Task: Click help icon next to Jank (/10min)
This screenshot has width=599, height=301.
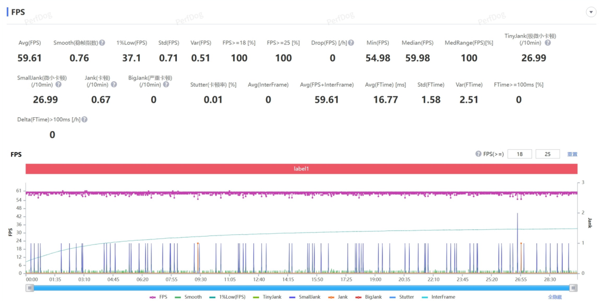Action: tap(114, 84)
